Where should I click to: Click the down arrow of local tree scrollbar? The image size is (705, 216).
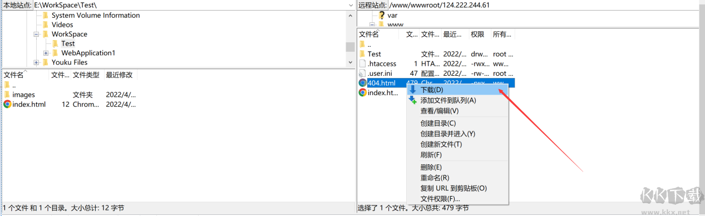point(350,62)
